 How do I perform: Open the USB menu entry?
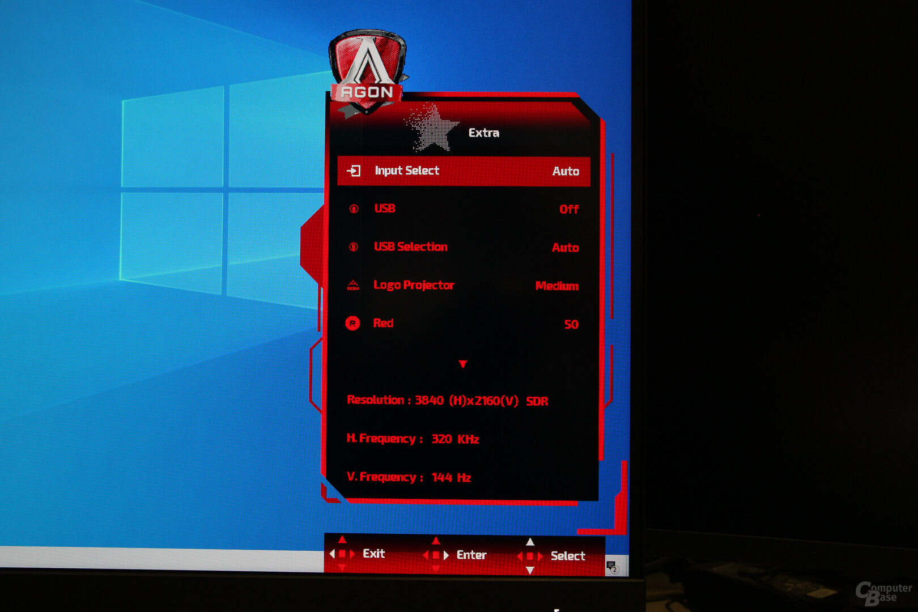tap(385, 209)
